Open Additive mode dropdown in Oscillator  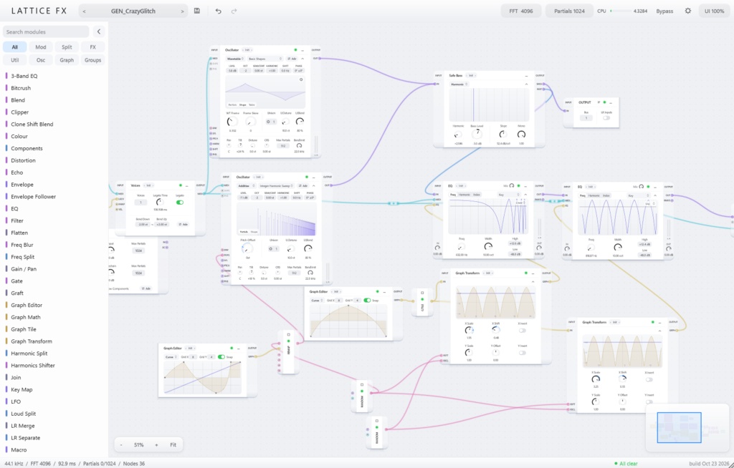coord(246,185)
